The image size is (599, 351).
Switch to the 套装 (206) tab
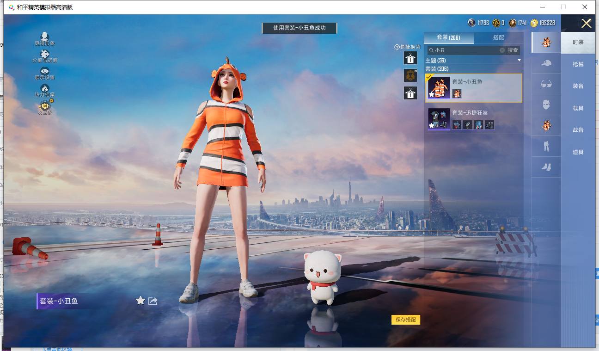[x=448, y=37]
